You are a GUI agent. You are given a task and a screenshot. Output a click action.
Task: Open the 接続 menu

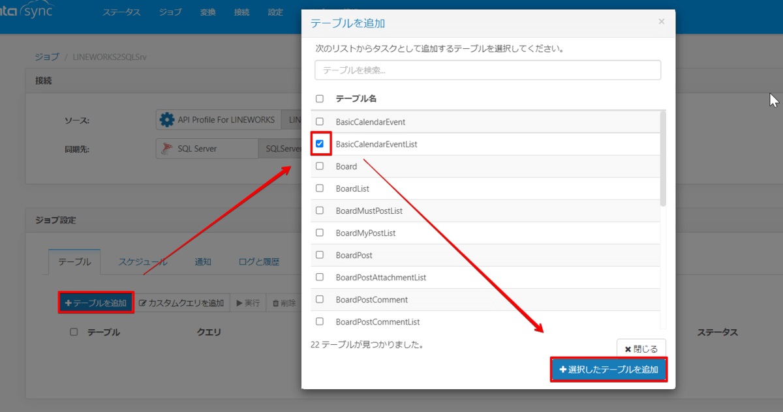241,12
